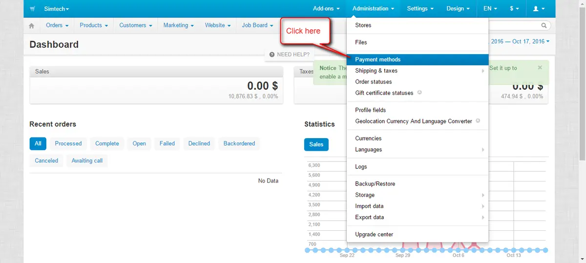Go to home via house icon

click(32, 26)
